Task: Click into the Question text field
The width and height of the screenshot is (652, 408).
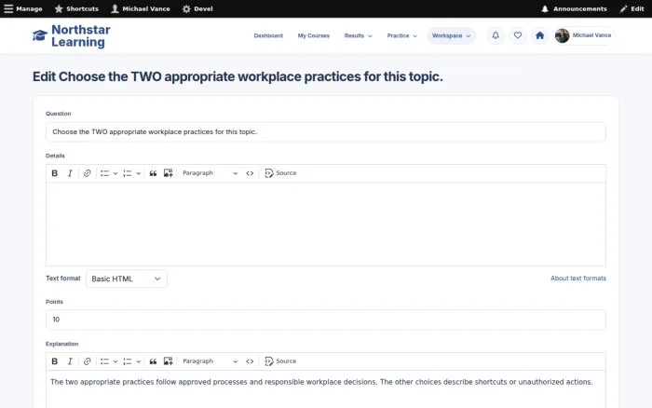Action: tap(326, 132)
